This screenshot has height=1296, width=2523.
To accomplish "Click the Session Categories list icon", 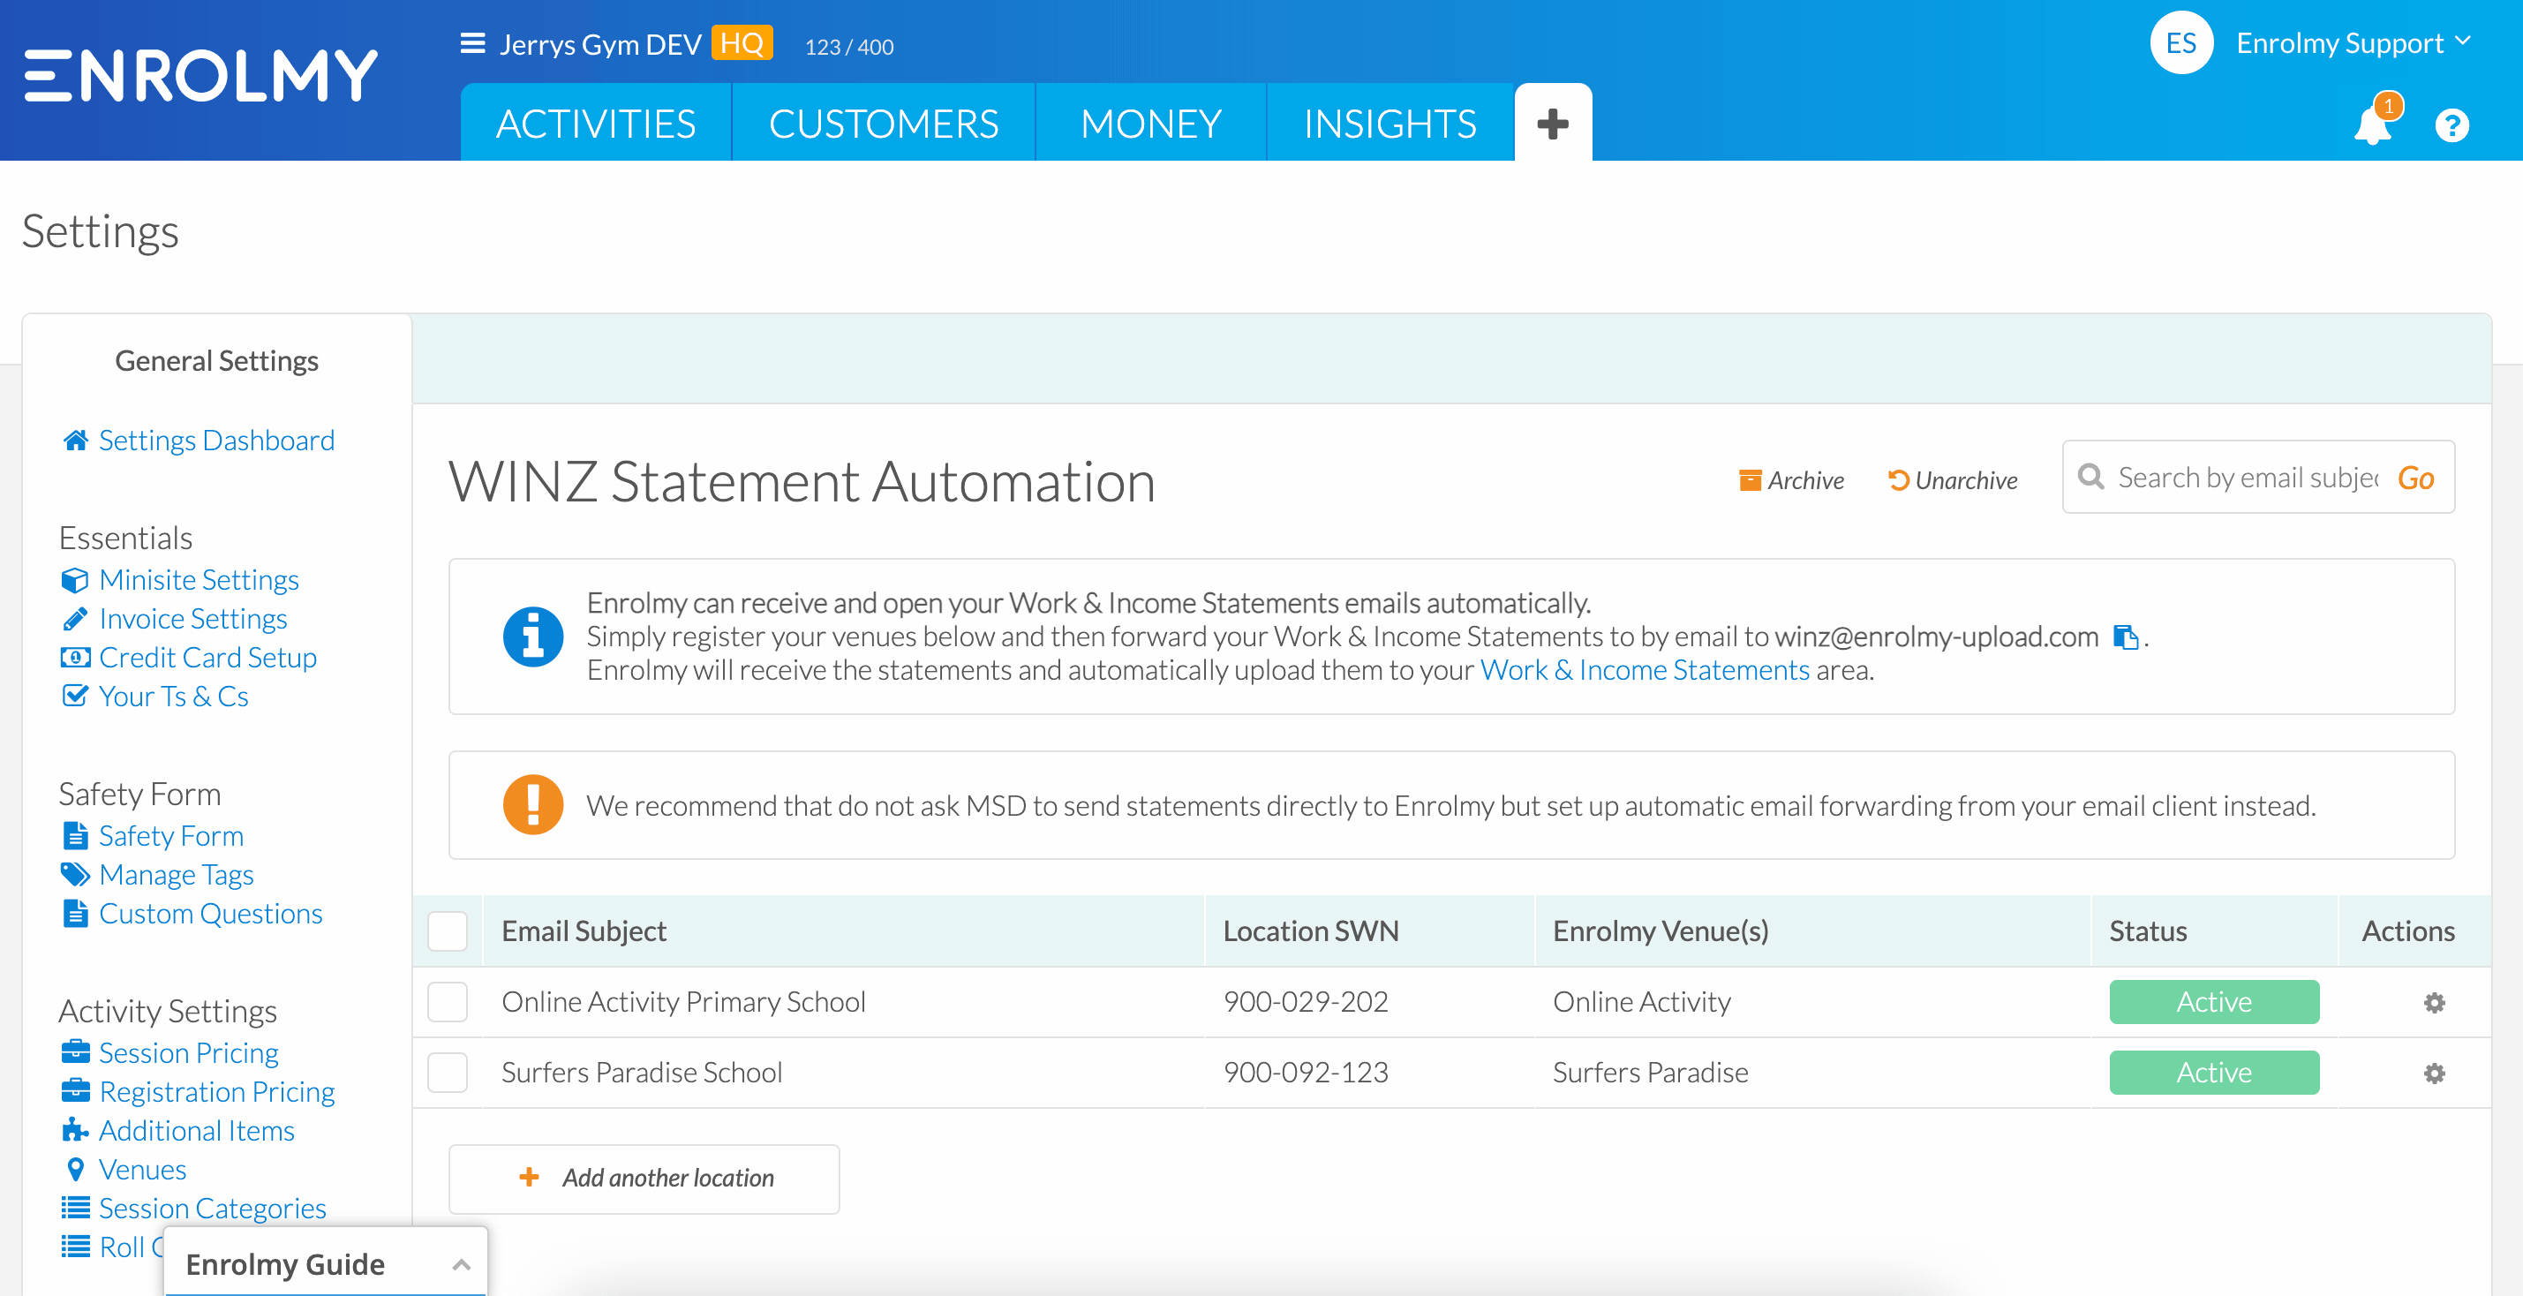I will pos(75,1207).
